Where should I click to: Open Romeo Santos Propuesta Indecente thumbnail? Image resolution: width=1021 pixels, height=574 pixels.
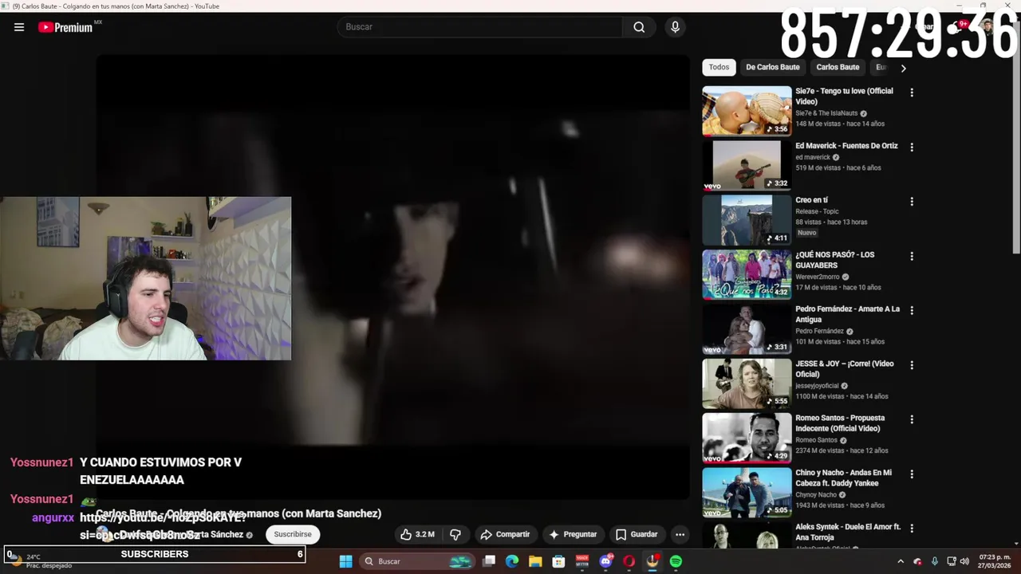(x=747, y=438)
